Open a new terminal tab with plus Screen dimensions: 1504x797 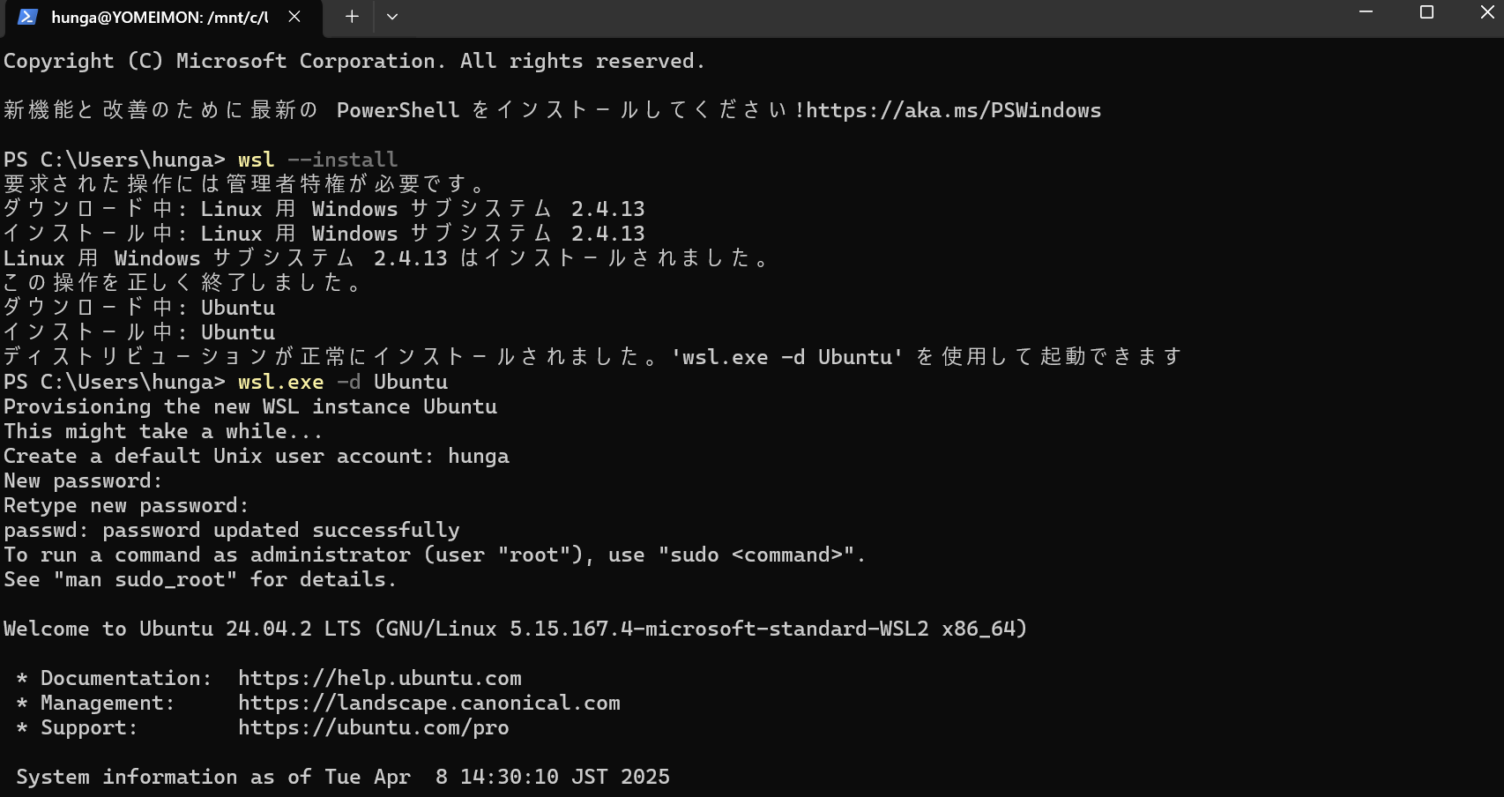[x=351, y=17]
